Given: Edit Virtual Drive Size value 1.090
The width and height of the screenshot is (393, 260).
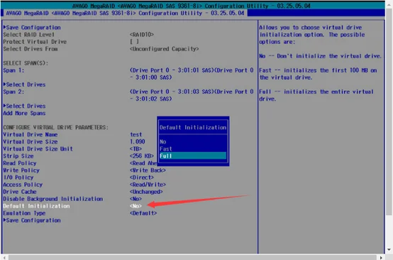Looking at the screenshot, I should coord(138,141).
